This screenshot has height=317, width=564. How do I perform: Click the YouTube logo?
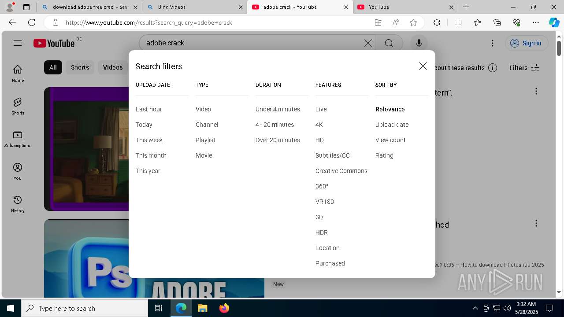pos(54,43)
